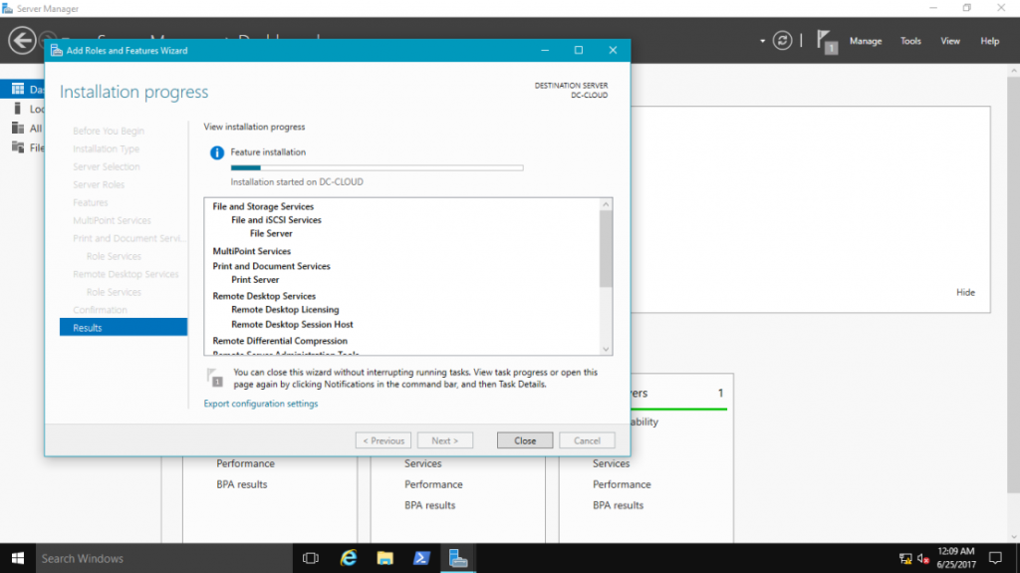
Task: Open Windows Start menu
Action: (18, 558)
